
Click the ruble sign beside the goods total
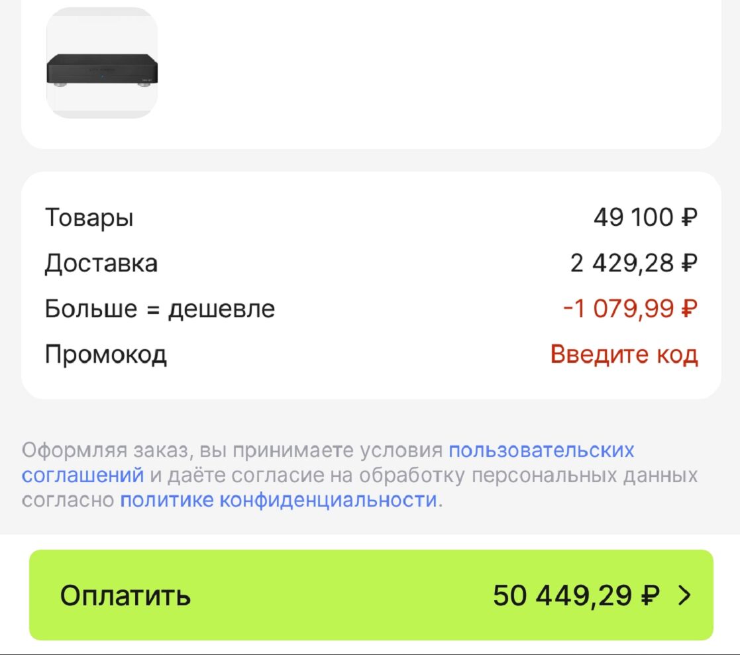point(689,217)
